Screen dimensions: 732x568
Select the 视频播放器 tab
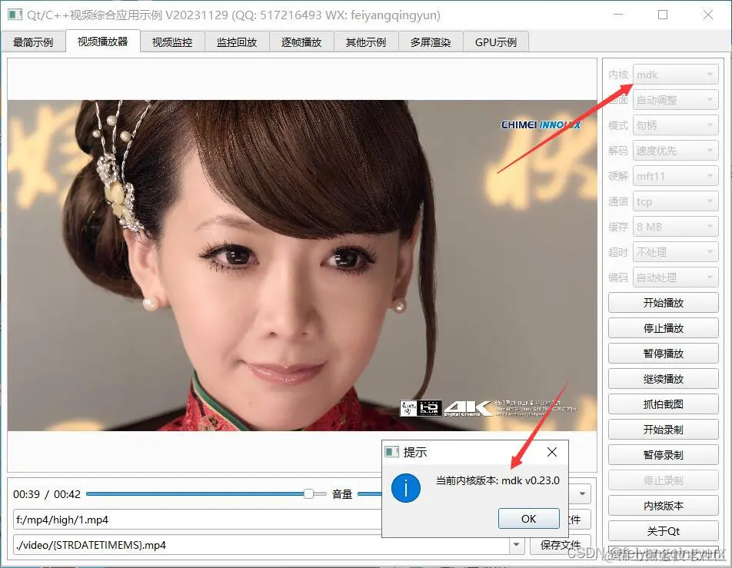[x=103, y=41]
